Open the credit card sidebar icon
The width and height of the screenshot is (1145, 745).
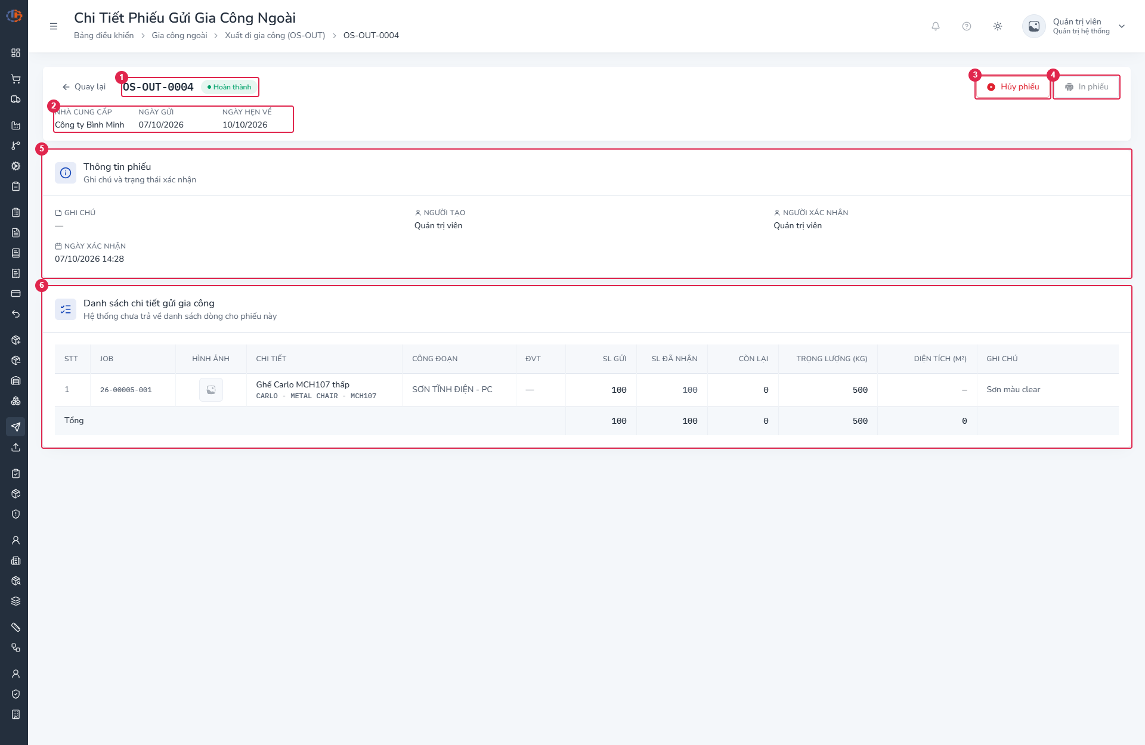point(16,294)
